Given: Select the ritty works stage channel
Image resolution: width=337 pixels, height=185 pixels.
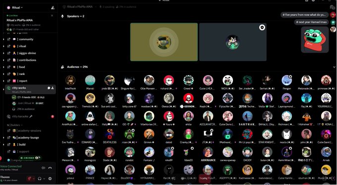Looking at the screenshot, I should 30,89.
